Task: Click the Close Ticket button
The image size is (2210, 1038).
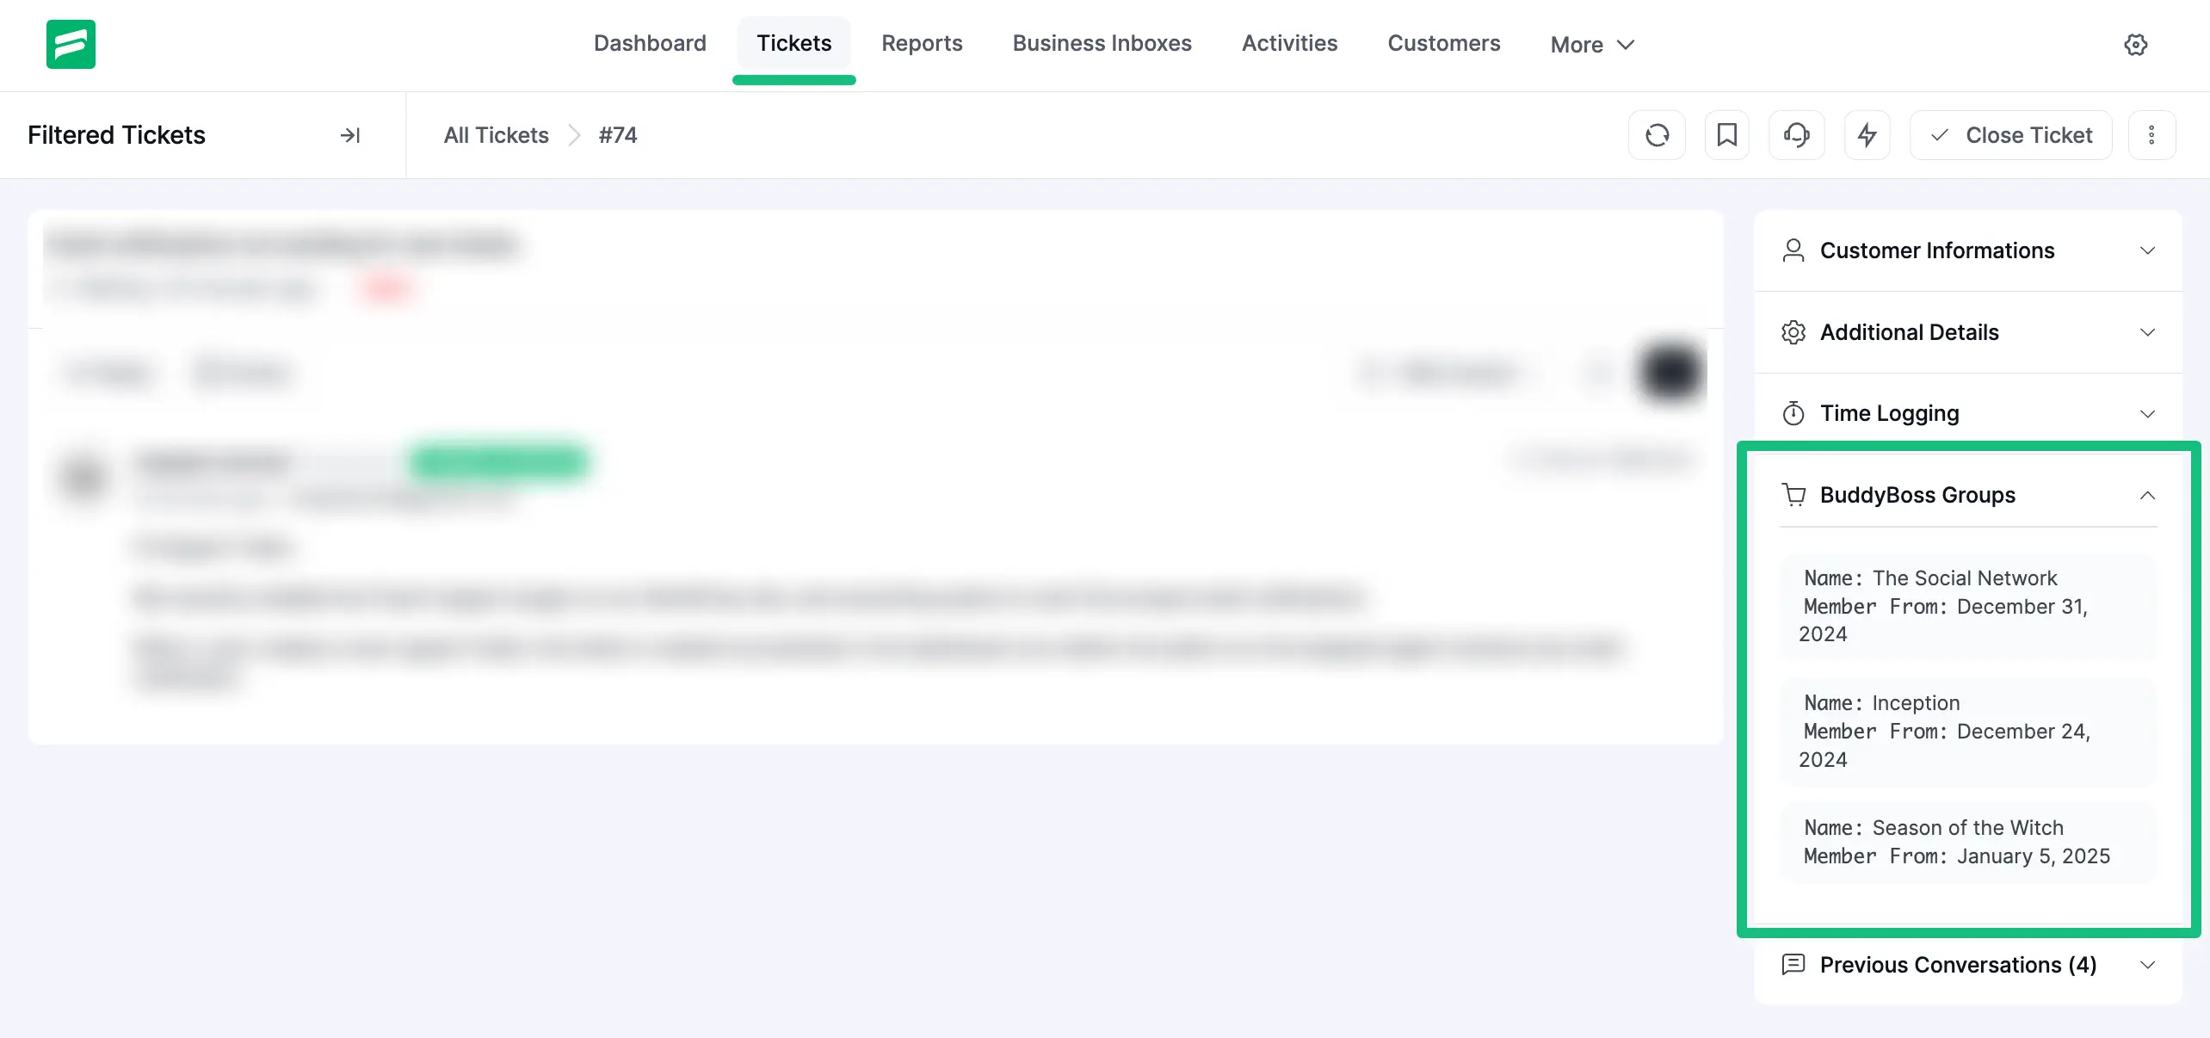Action: coord(2010,135)
